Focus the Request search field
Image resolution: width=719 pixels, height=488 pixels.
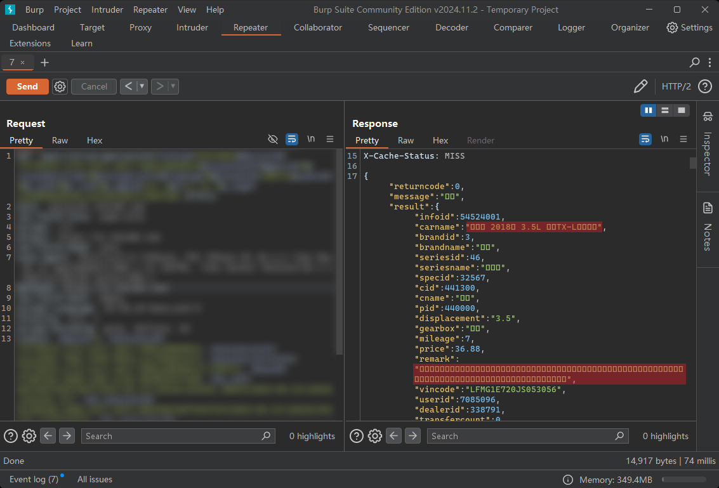(178, 436)
